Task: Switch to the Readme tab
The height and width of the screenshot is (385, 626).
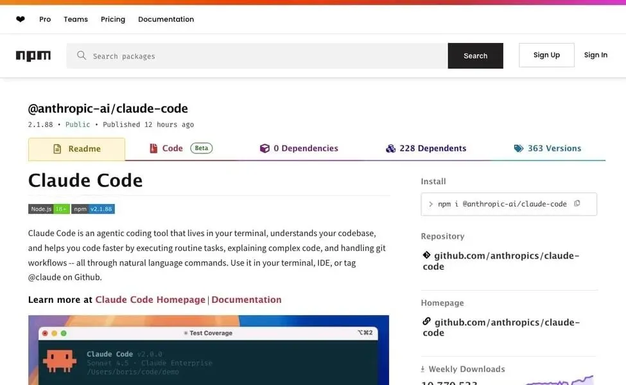Action: pos(76,150)
